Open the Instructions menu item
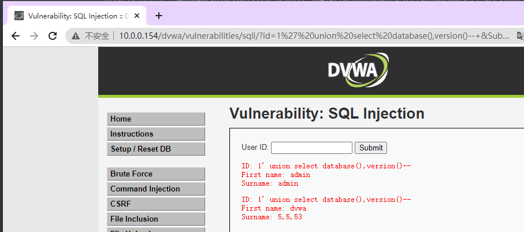The image size is (524, 232). point(156,134)
